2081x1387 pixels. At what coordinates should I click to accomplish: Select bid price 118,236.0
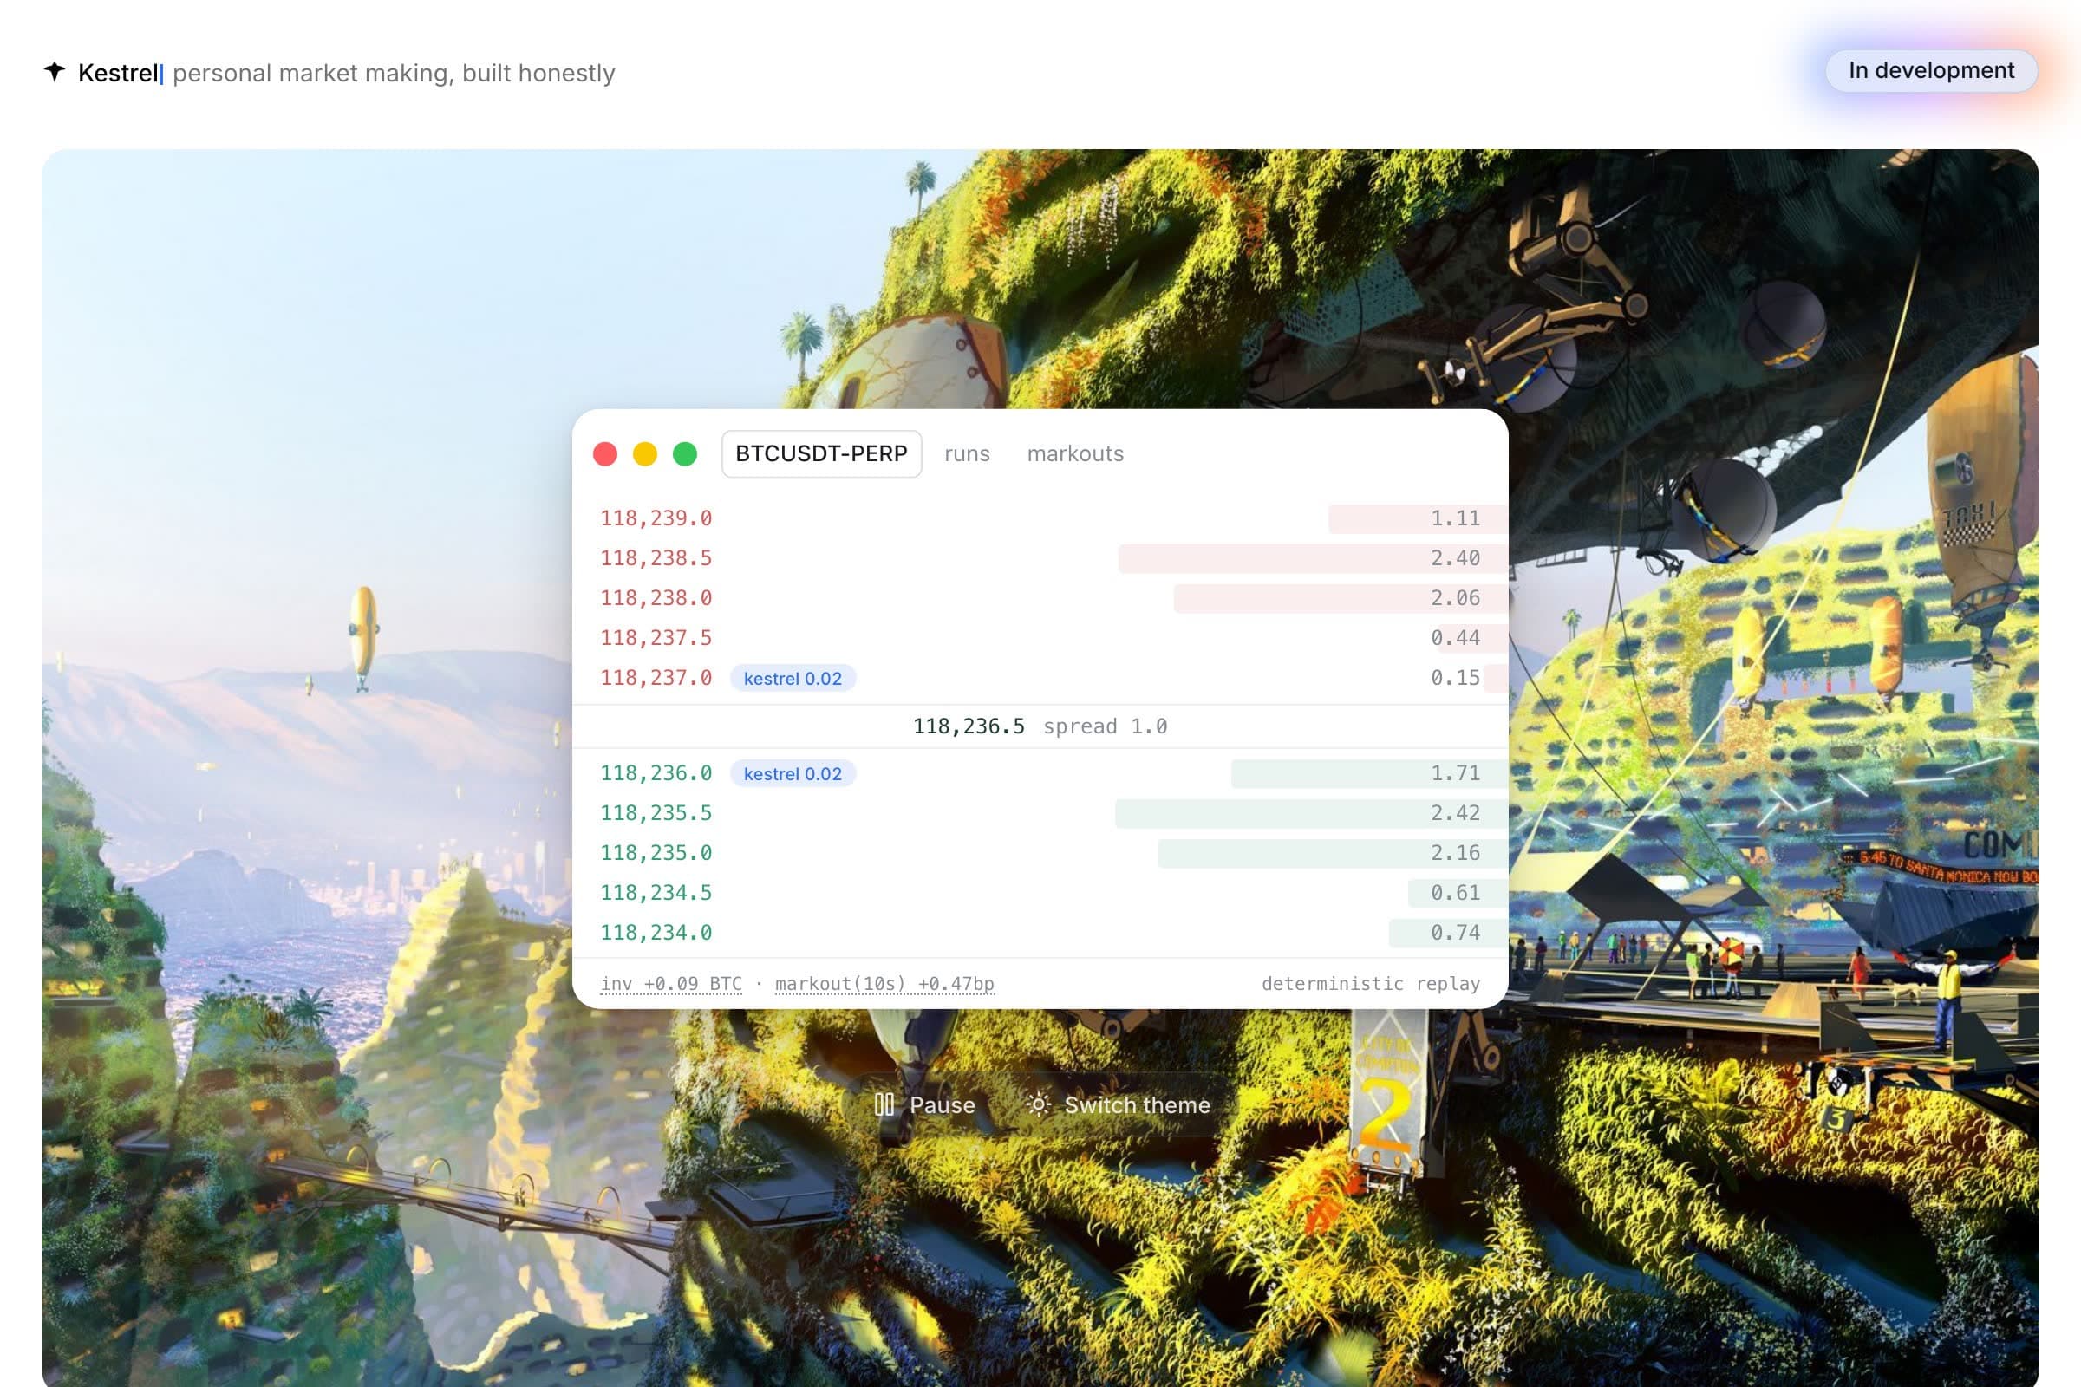(656, 773)
